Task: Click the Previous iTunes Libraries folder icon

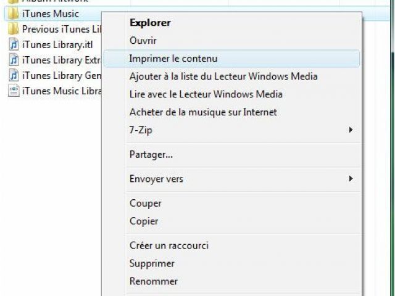Action: [x=13, y=29]
